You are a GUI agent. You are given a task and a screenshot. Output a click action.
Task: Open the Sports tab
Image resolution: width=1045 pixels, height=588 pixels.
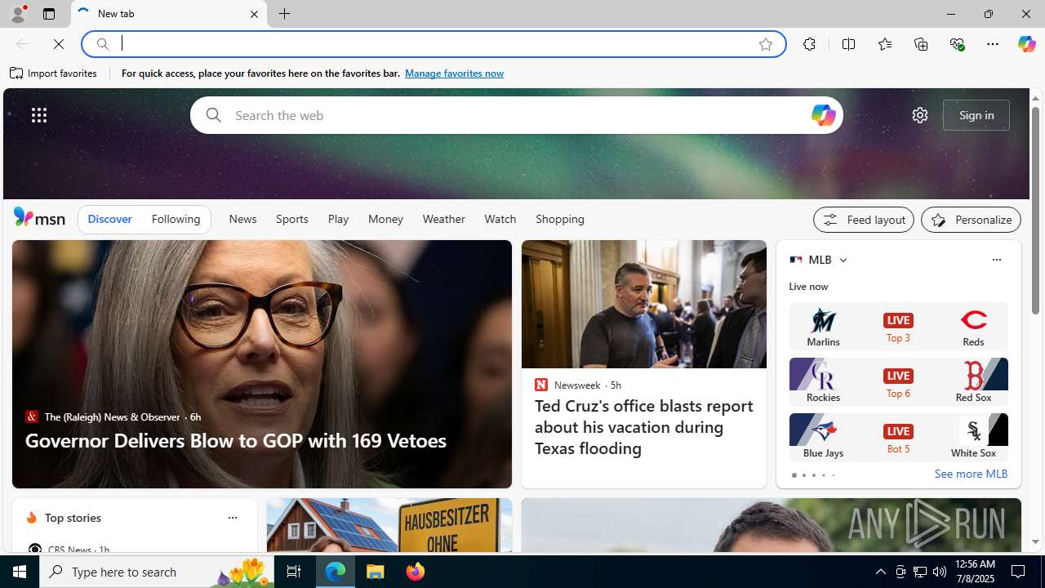pos(291,219)
